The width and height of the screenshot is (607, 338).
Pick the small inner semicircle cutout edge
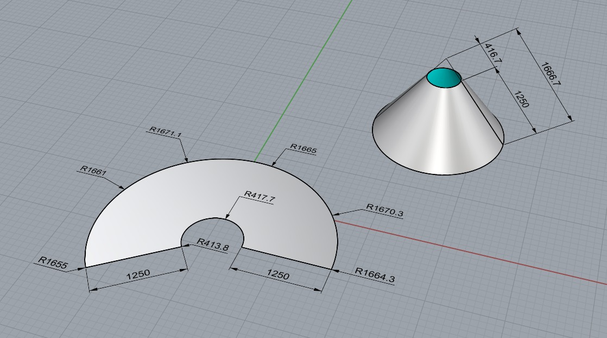[x=212, y=218]
